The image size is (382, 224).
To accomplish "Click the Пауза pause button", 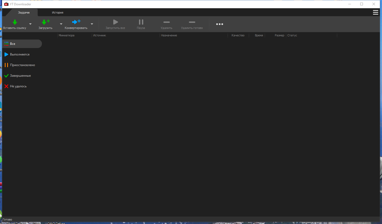I will coord(141,24).
